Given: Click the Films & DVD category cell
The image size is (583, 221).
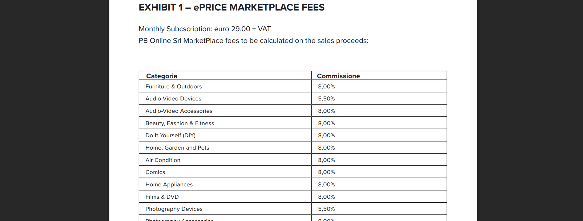Looking at the screenshot, I should (162, 197).
